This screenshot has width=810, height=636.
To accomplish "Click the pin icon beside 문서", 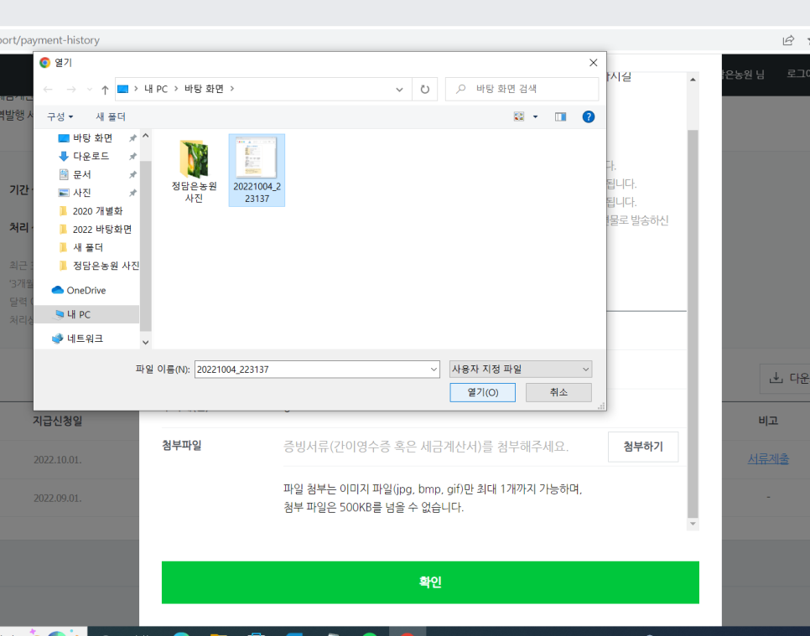I will (x=132, y=174).
